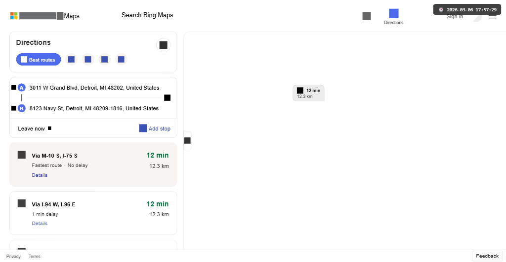Click the Search Bing Maps field
Viewport: 506px width, 262px height.
coord(147,15)
